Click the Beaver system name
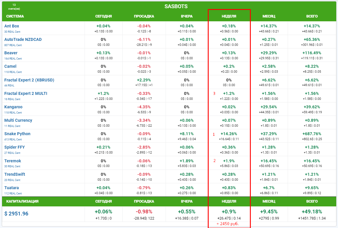 coord(11,53)
